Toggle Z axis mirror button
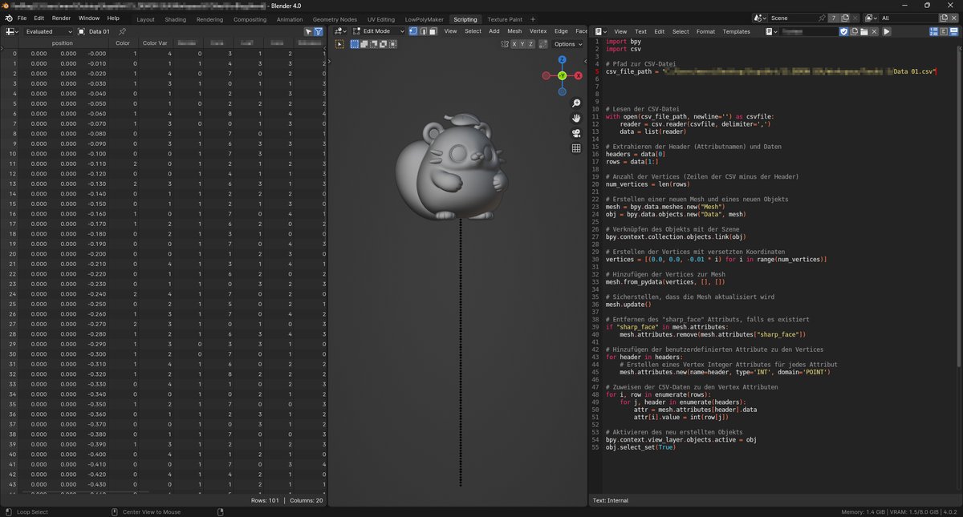This screenshot has width=963, height=517. point(530,44)
